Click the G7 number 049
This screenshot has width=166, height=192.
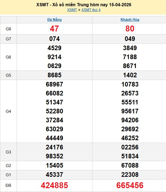pyautogui.click(x=130, y=39)
